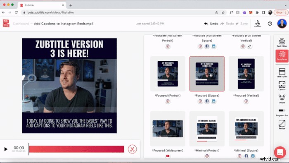This screenshot has width=289, height=163.
Task: Click the scissors trim icon
Action: click(x=132, y=149)
